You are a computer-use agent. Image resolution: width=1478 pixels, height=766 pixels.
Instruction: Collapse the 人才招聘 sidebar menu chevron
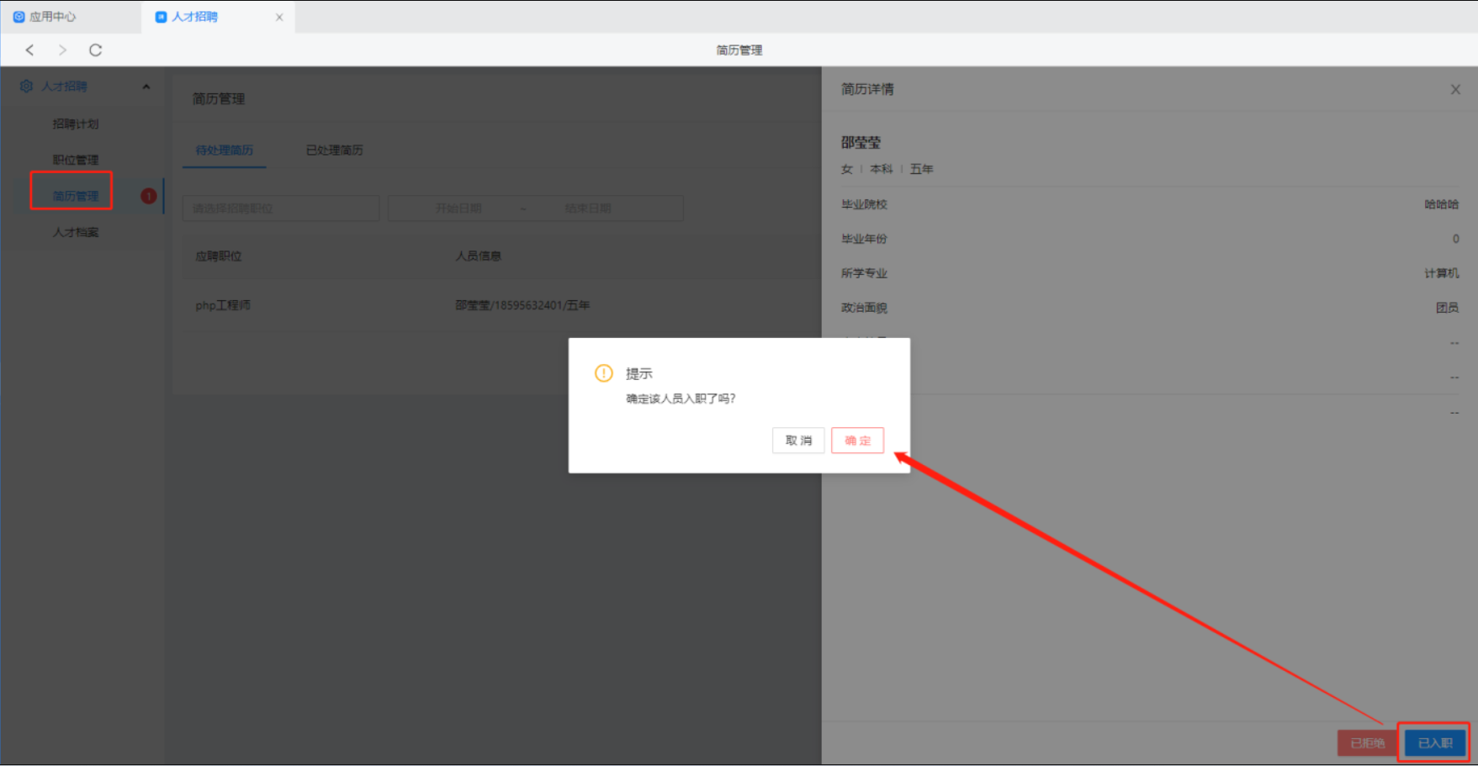point(146,87)
